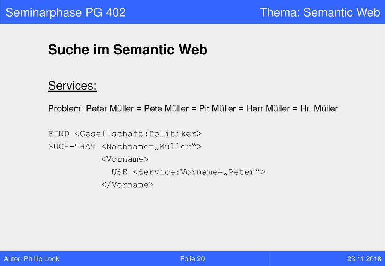Click the 'Suche im Semantic Web' slide title
This screenshot has height=266, width=385.
[127, 50]
